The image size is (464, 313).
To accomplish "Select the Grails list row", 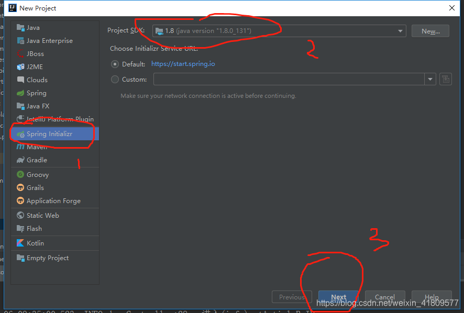I will tap(55, 187).
